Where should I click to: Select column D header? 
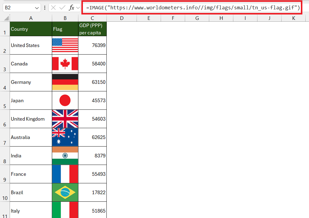122,18
